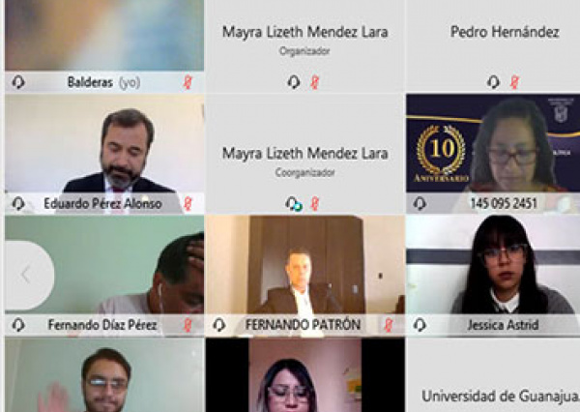Image resolution: width=580 pixels, height=412 pixels.
Task: Click the muted microphone icon beside Balderas (yo)
Action: click(x=188, y=82)
